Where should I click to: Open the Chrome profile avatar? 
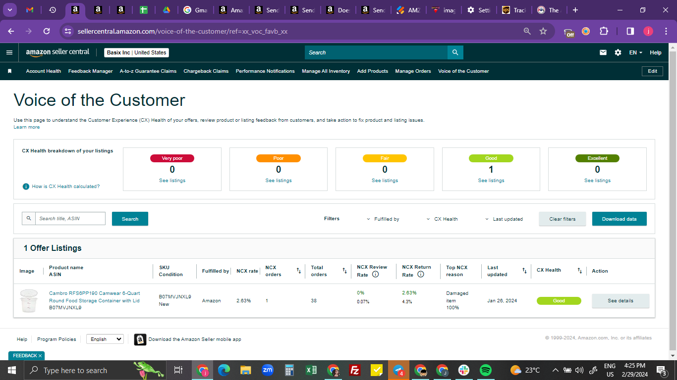click(x=648, y=31)
